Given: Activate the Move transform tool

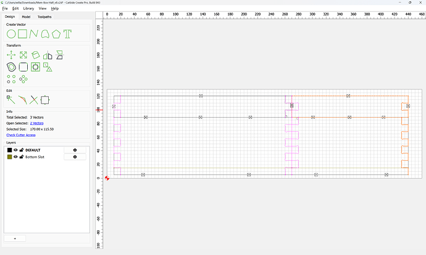Looking at the screenshot, I should (x=11, y=55).
